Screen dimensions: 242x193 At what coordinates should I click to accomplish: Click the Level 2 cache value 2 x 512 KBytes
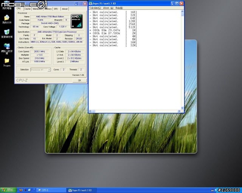tap(74, 58)
